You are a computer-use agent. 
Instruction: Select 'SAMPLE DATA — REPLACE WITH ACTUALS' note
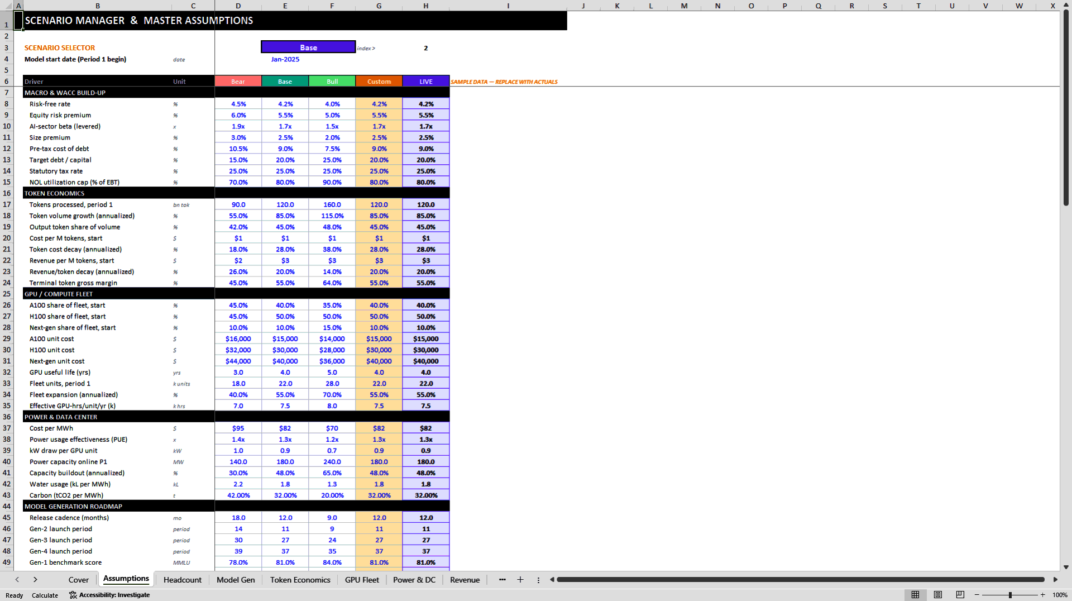[x=504, y=82]
